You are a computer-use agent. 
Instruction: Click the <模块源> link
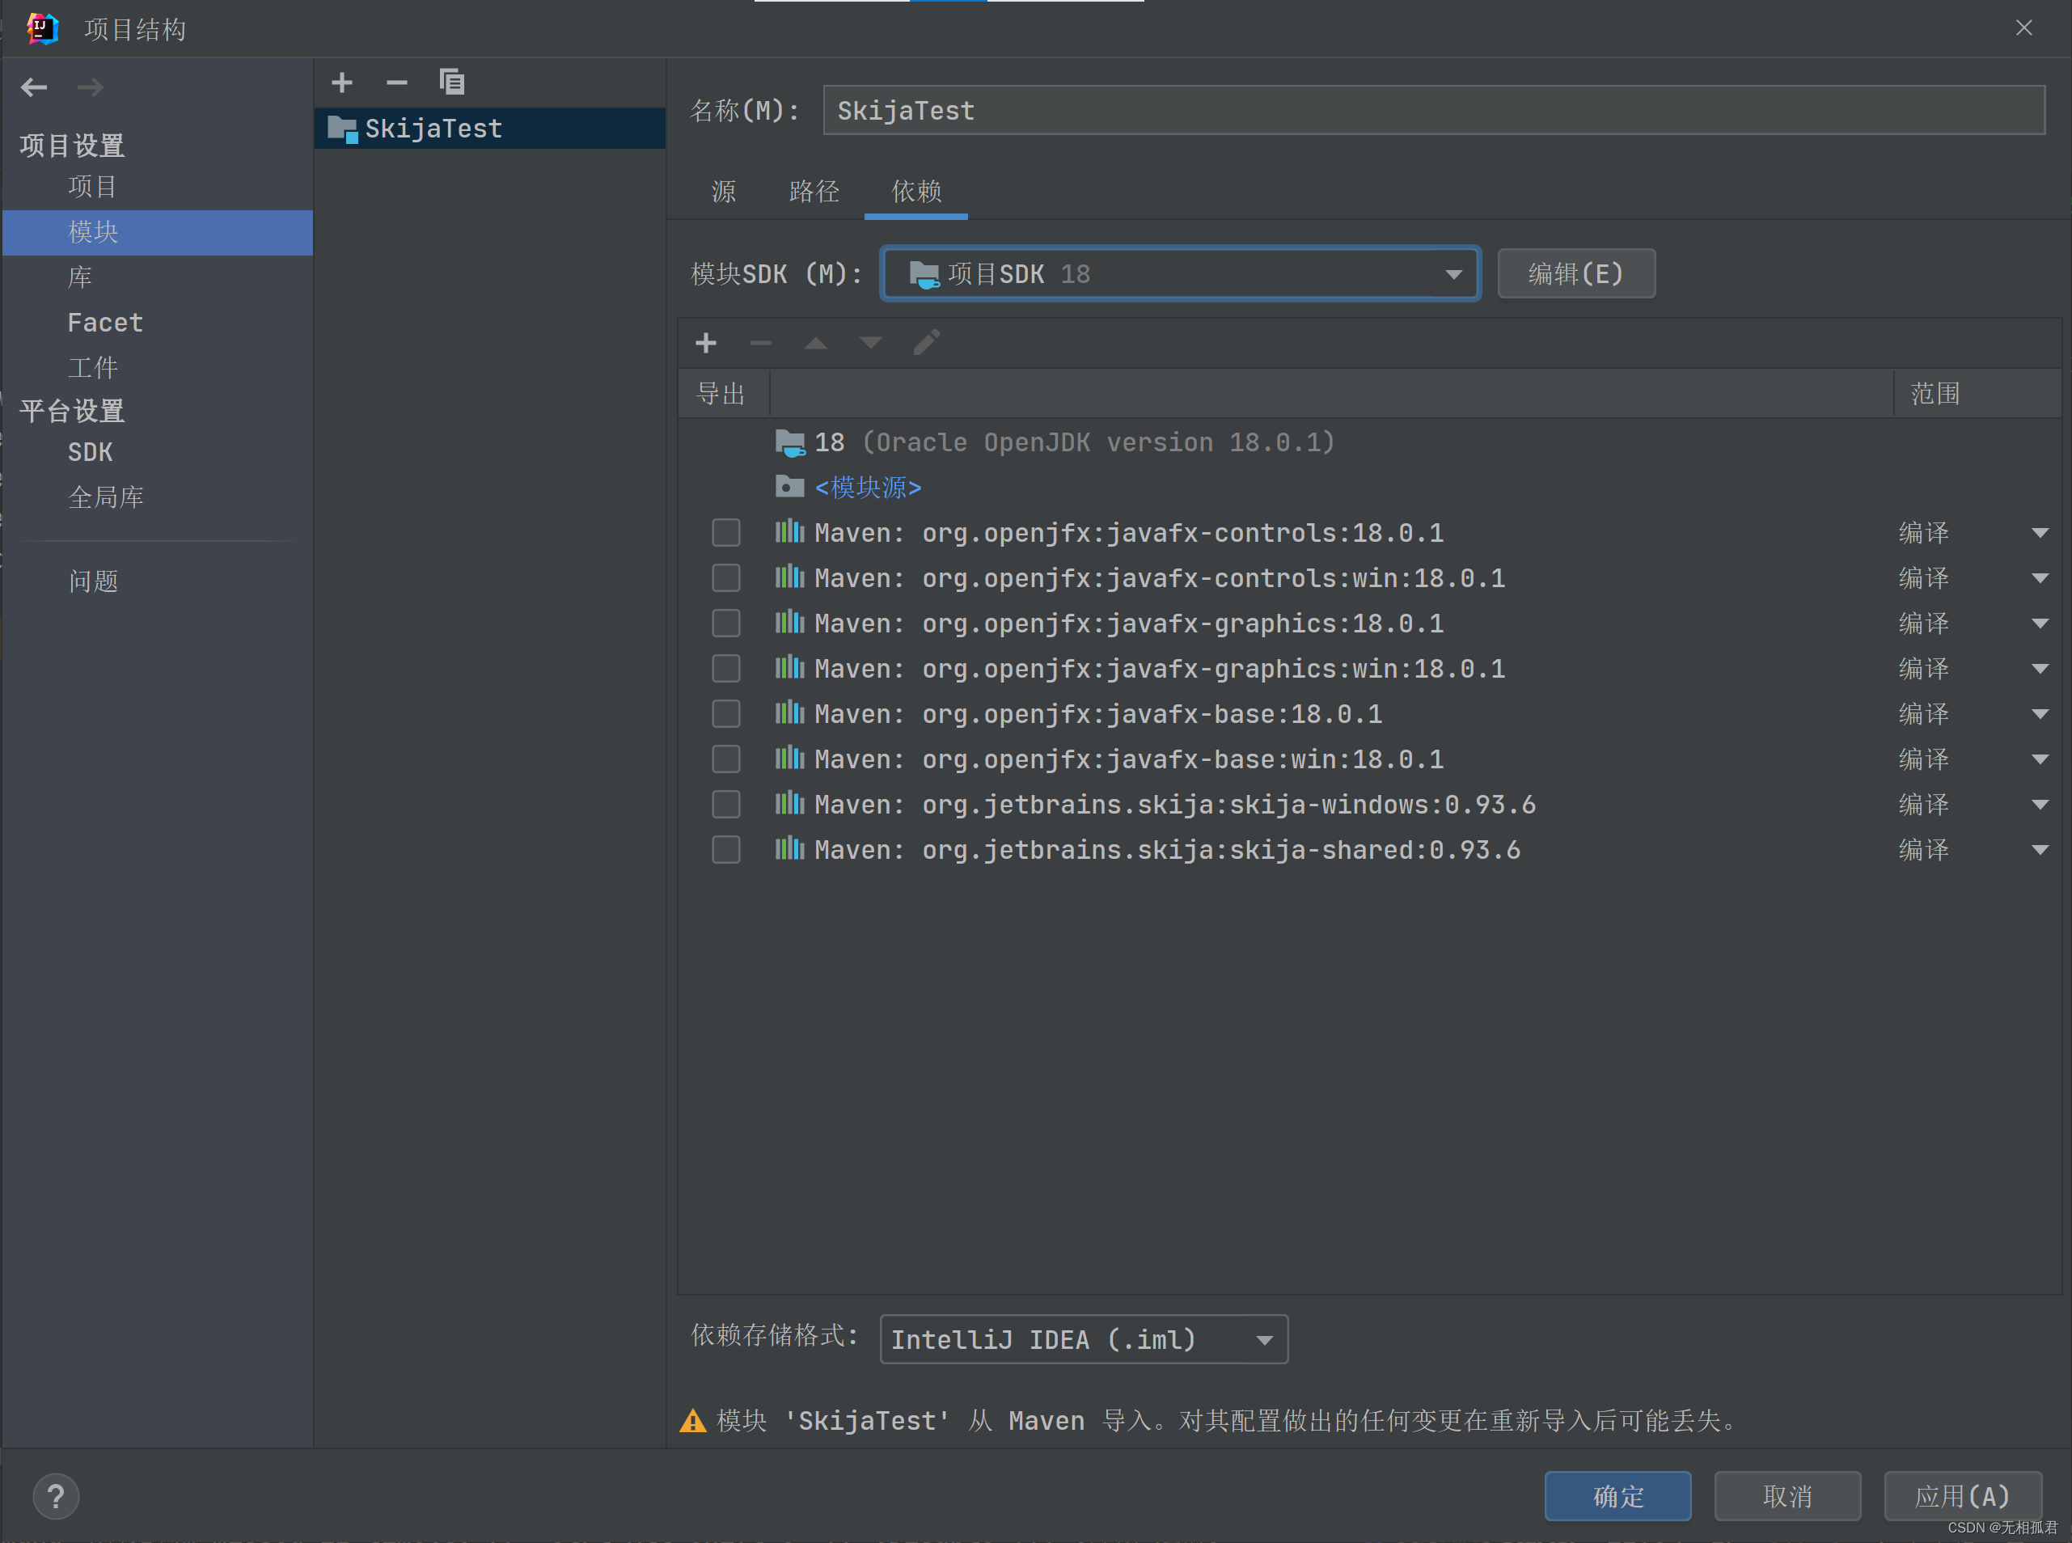868,488
